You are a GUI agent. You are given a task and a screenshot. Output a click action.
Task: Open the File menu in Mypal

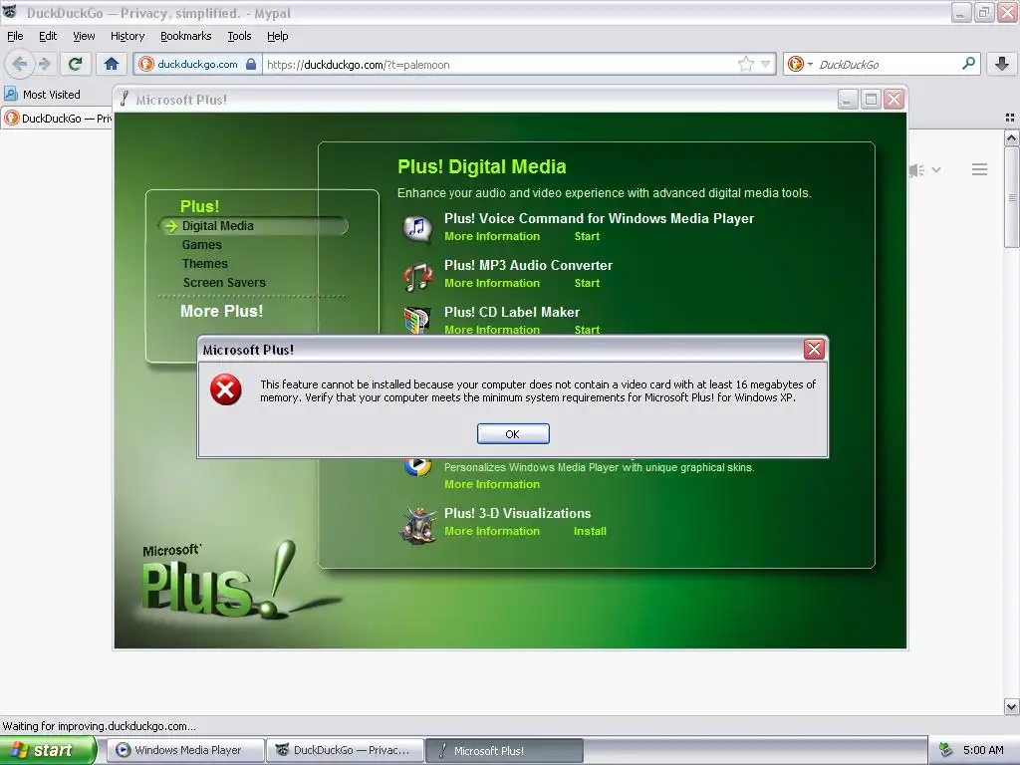click(x=15, y=36)
